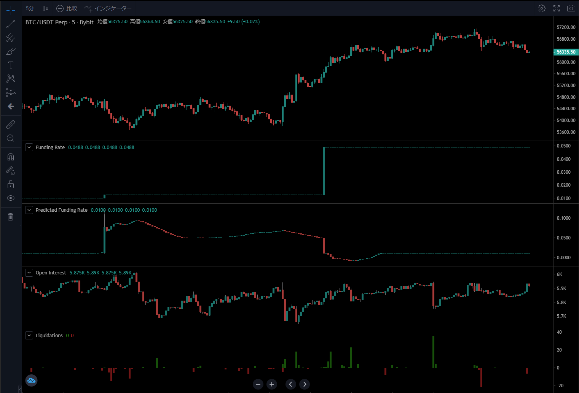The height and width of the screenshot is (393, 579).
Task: Click the opening value 始値56325.50
Action: tap(112, 22)
